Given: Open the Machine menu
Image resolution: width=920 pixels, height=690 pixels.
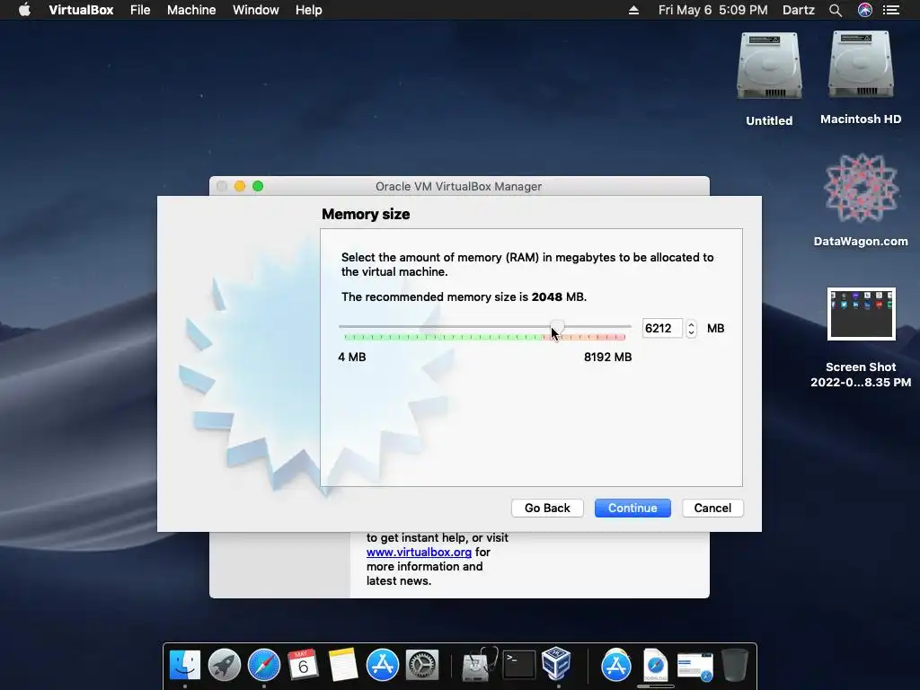Looking at the screenshot, I should (x=191, y=10).
